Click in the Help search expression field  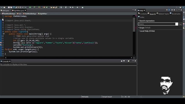pyautogui.click(x=157, y=24)
